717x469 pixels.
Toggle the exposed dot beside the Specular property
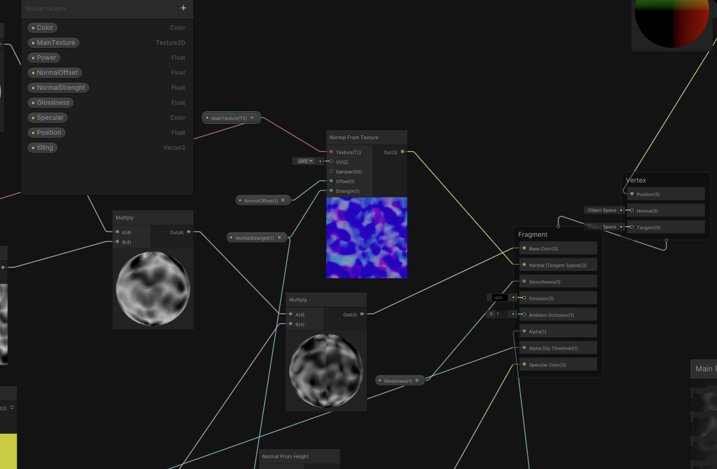point(33,117)
